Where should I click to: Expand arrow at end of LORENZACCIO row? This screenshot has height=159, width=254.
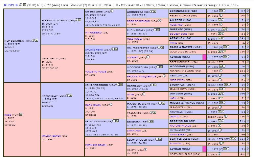248,11
